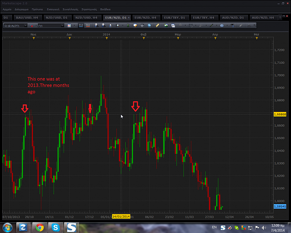Expand arrow beside the Fibonacci tool
This screenshot has width=291, height=233.
[196, 25]
